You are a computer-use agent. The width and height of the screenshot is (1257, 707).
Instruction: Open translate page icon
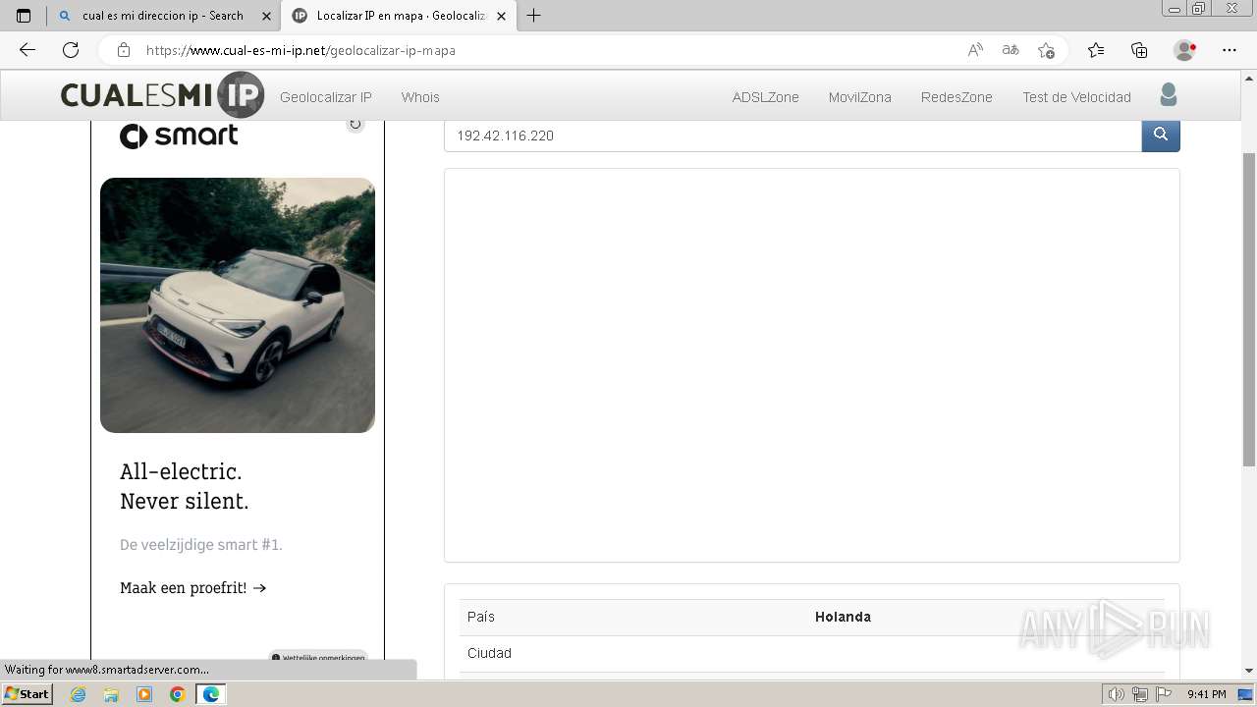pos(1011,50)
